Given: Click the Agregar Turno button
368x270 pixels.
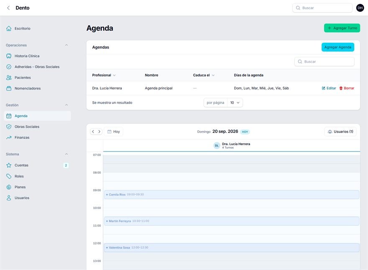Looking at the screenshot, I should pyautogui.click(x=342, y=28).
